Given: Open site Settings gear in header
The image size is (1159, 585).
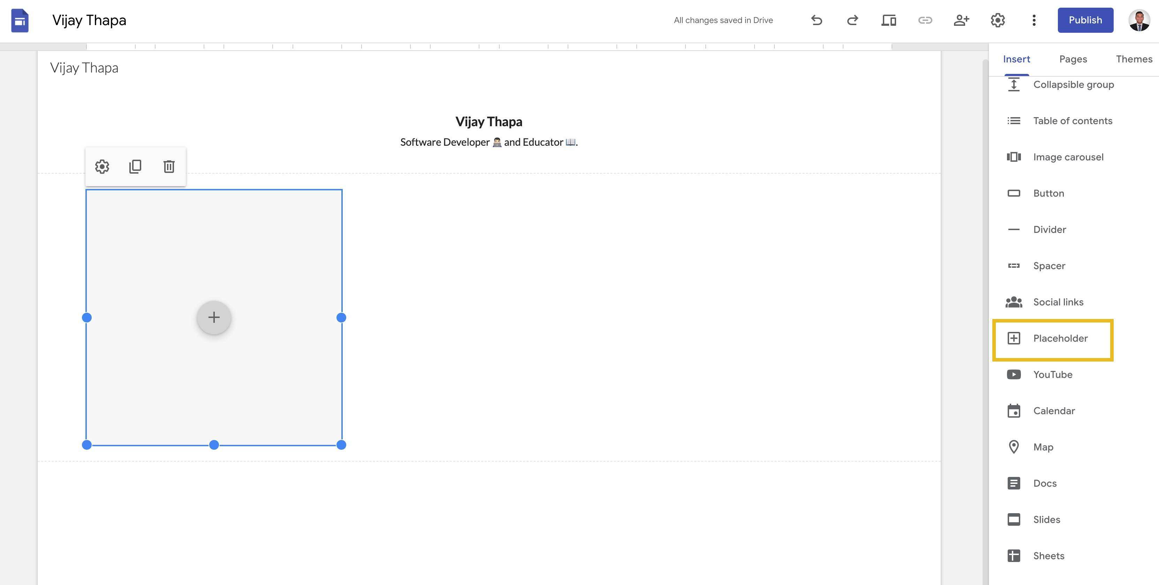Looking at the screenshot, I should pyautogui.click(x=998, y=20).
